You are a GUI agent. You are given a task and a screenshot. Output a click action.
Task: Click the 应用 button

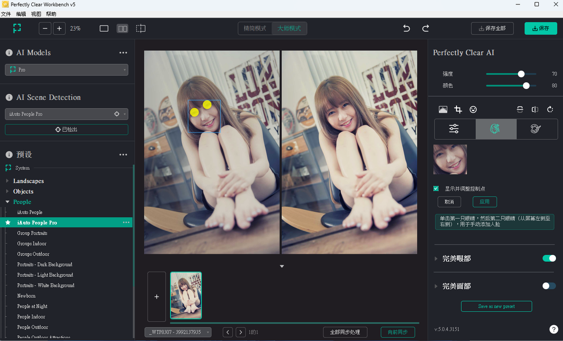[x=484, y=202]
